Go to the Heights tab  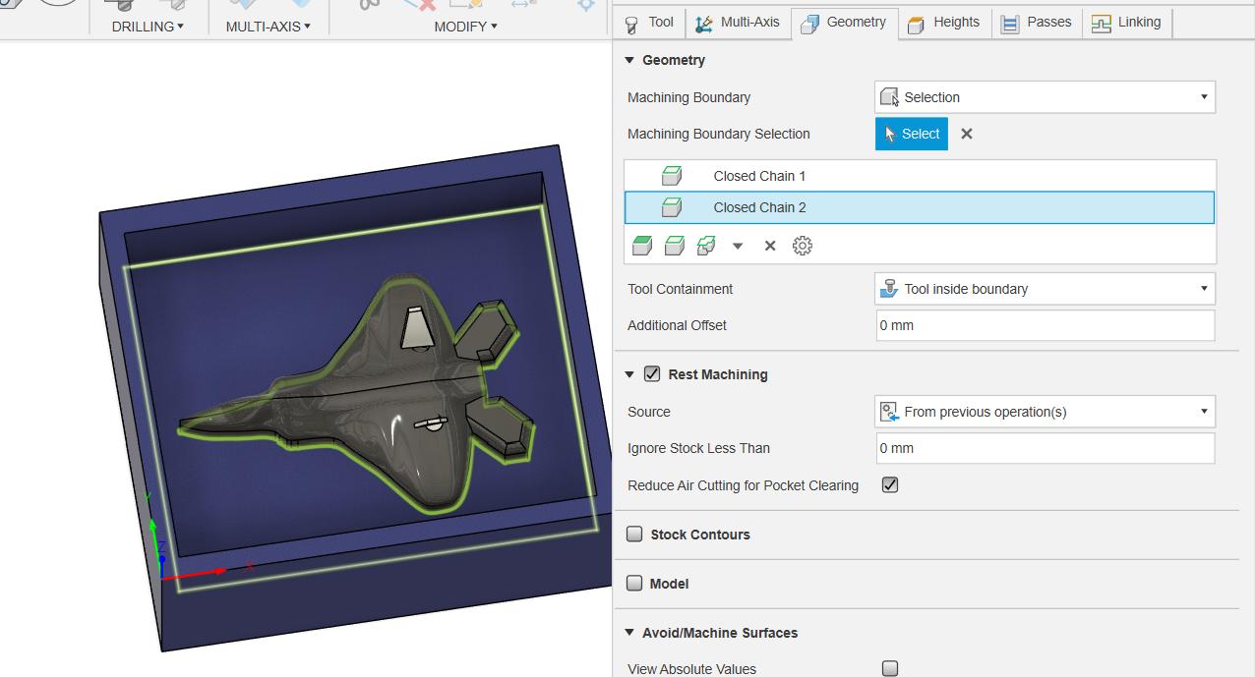943,23
